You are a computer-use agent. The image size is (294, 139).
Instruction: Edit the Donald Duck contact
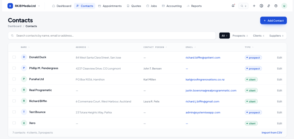click(x=279, y=57)
